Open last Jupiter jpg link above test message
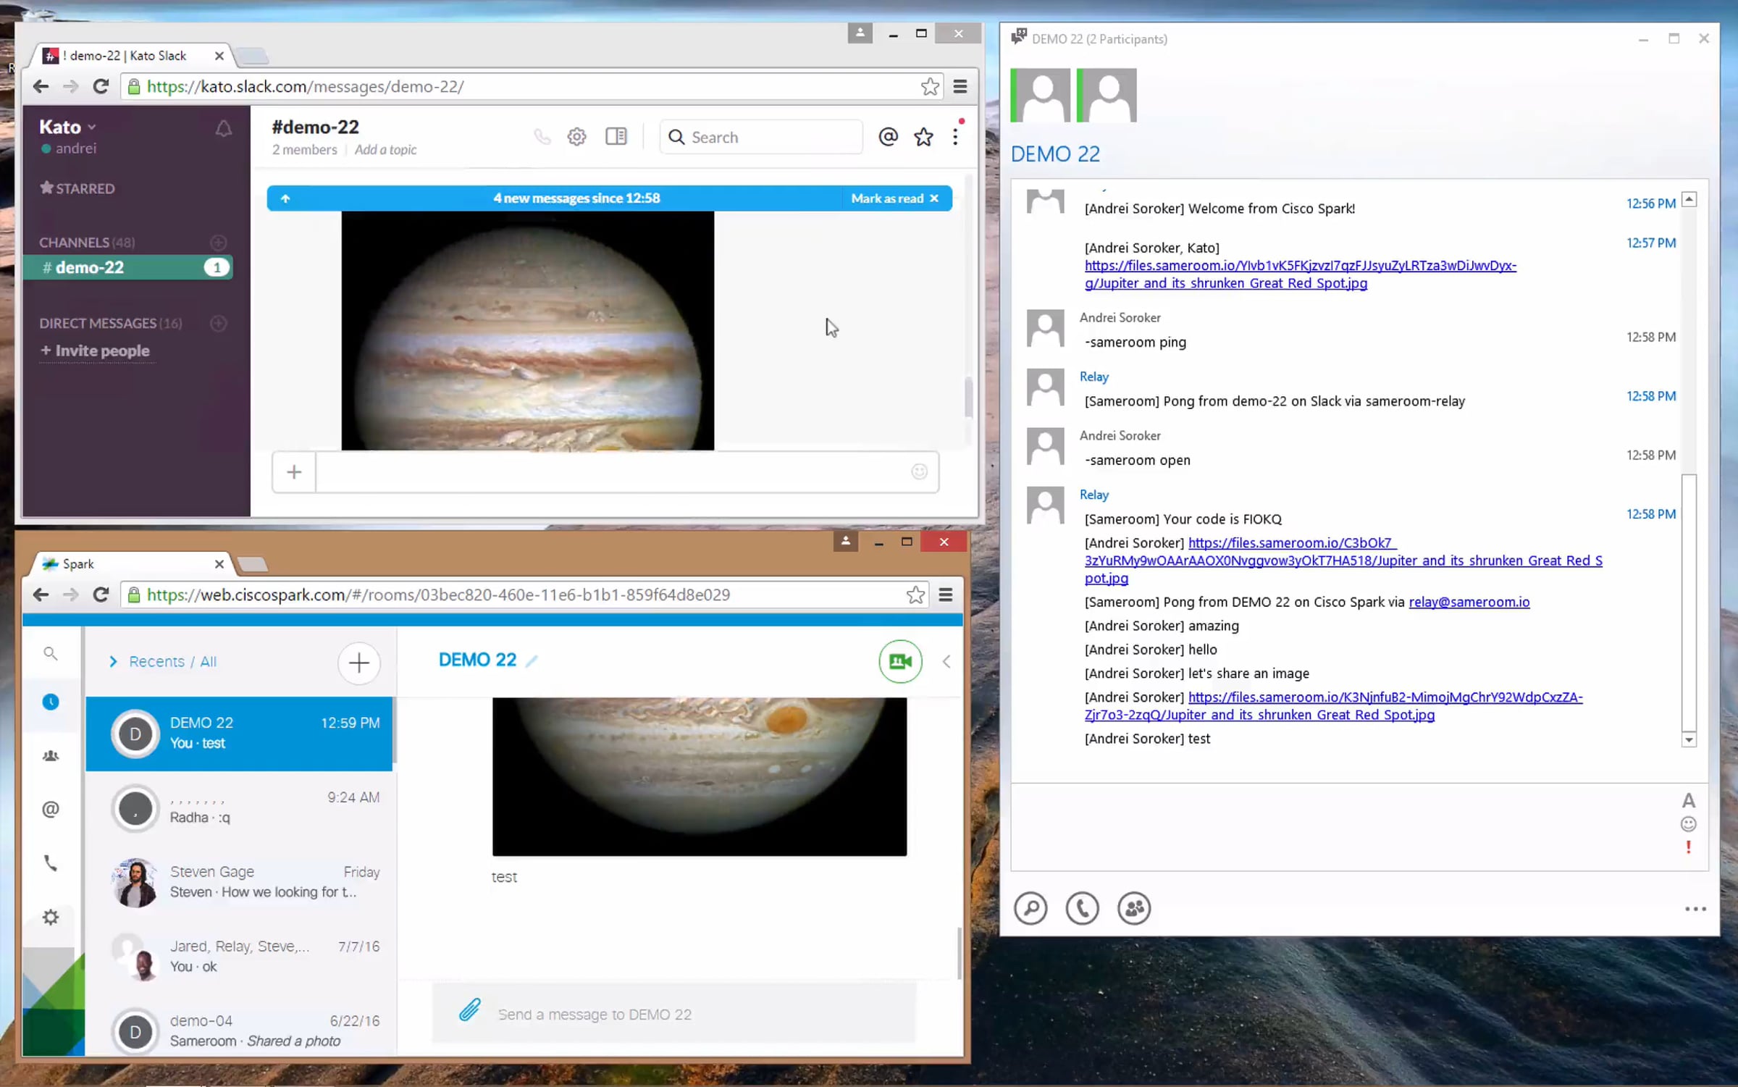 [1333, 706]
